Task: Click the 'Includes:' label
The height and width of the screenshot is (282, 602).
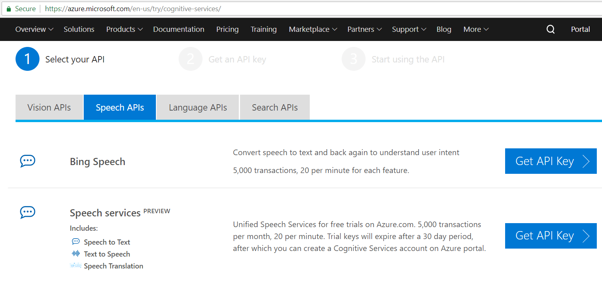Action: point(84,228)
